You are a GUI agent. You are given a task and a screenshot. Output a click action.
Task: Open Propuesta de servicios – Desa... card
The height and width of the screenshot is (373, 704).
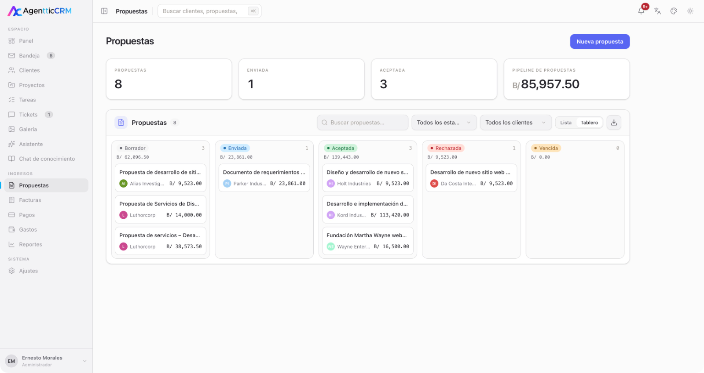(161, 241)
